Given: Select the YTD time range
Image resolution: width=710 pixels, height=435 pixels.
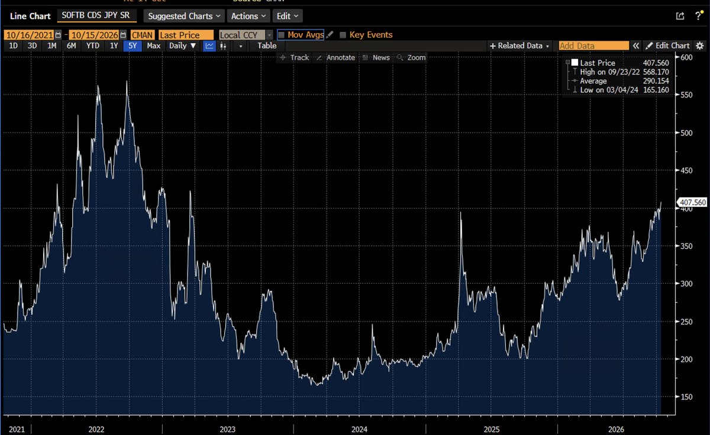Looking at the screenshot, I should click(92, 46).
